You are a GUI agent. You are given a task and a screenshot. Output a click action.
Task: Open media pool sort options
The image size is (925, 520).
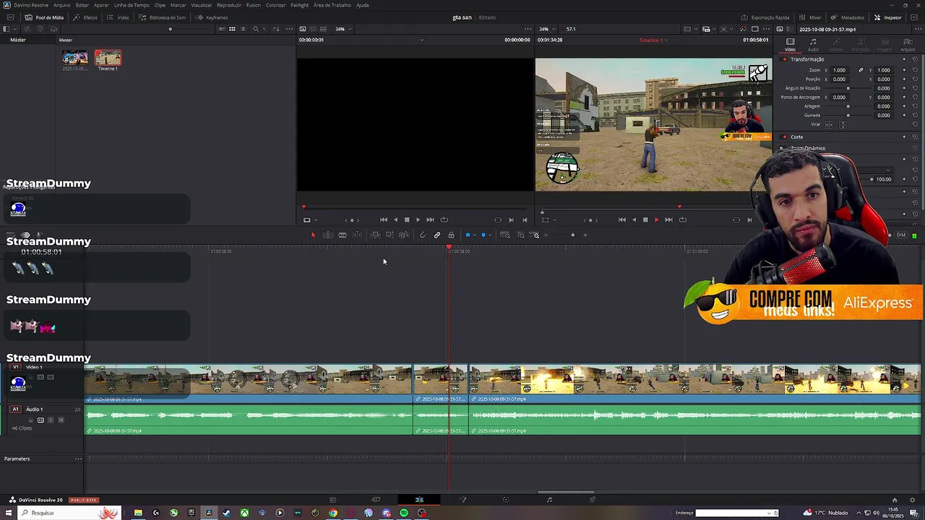tap(277, 29)
